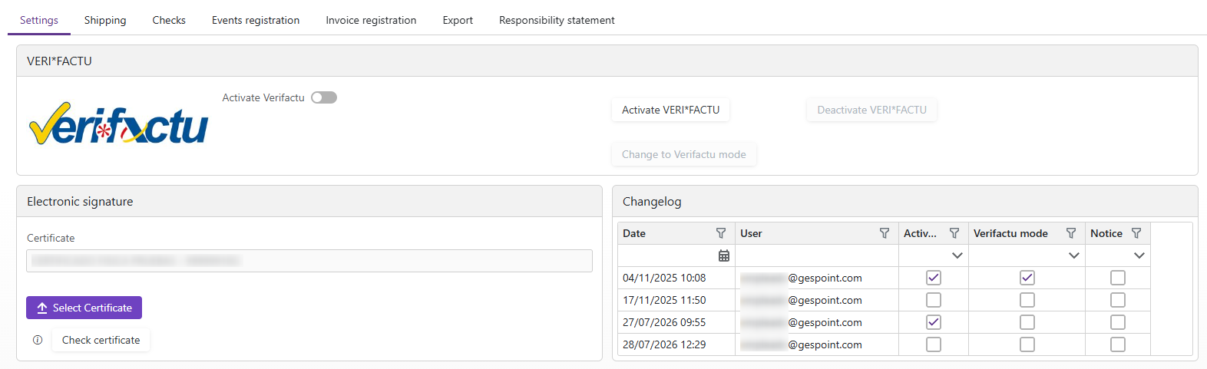Open the Checks tab
Image resolution: width=1207 pixels, height=369 pixels.
169,20
